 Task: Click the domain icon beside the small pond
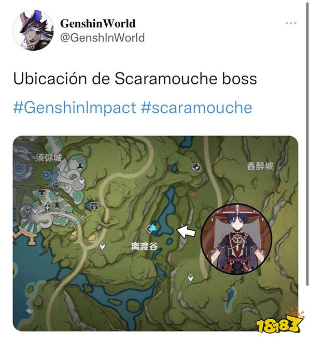coord(95,206)
